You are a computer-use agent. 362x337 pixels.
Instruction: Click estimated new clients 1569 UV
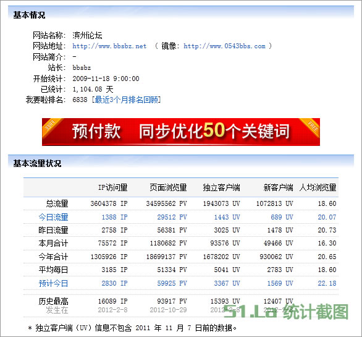point(280,283)
